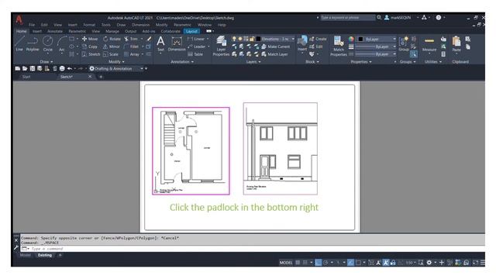The height and width of the screenshot is (279, 496).
Task: Activate the Copy modify tool
Action: 90,46
